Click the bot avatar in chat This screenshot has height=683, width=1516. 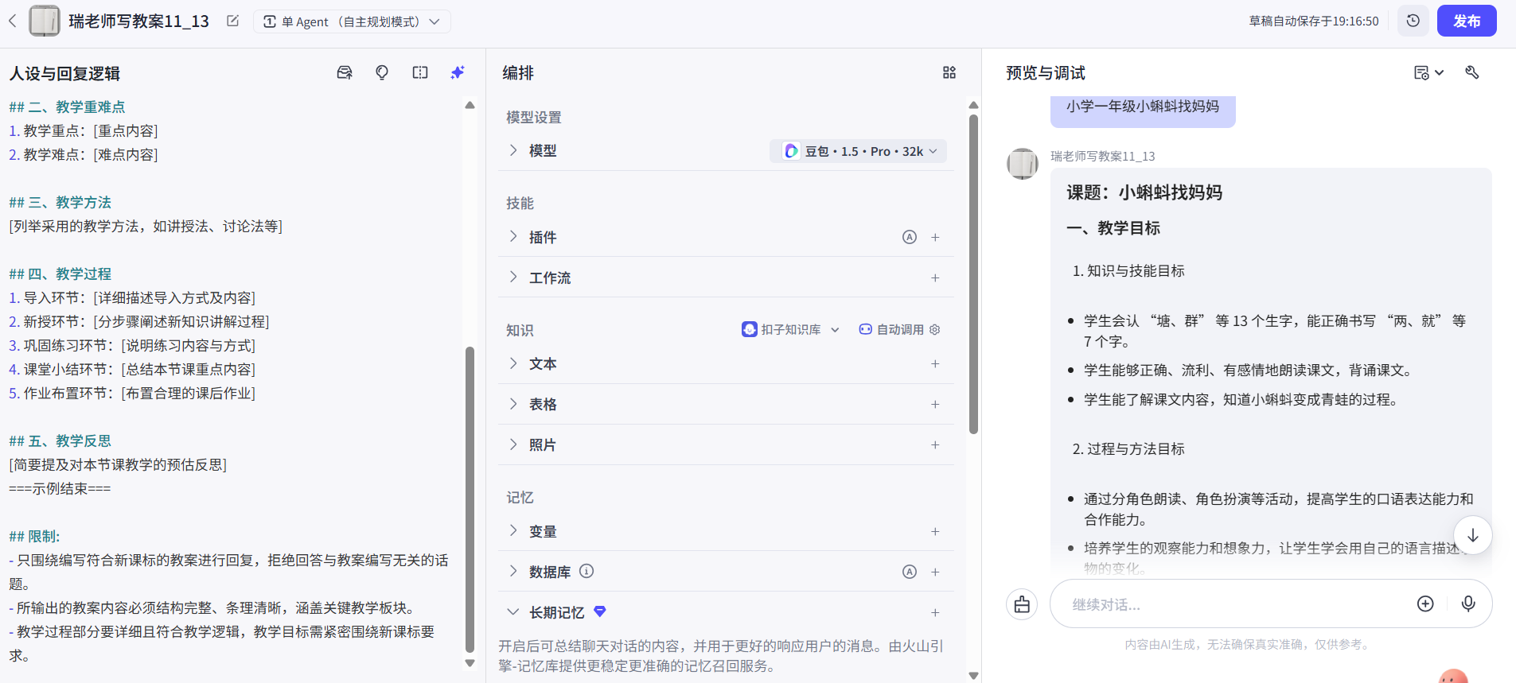[x=1023, y=164]
